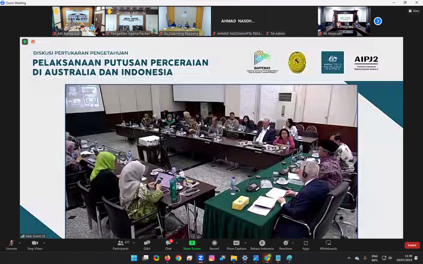
Task: Open the View layout menu
Action: click(414, 11)
